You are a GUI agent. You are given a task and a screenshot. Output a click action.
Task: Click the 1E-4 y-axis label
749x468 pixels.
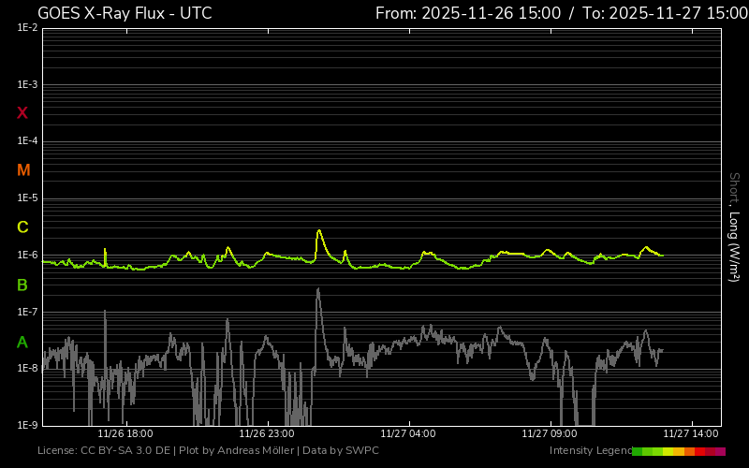coord(28,141)
